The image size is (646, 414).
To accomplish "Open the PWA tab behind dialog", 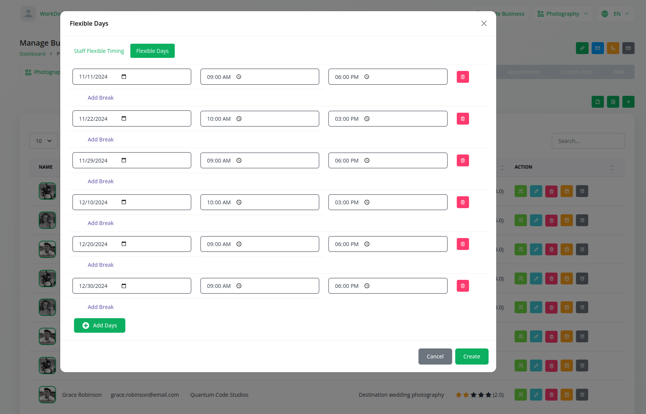I will pyautogui.click(x=618, y=72).
